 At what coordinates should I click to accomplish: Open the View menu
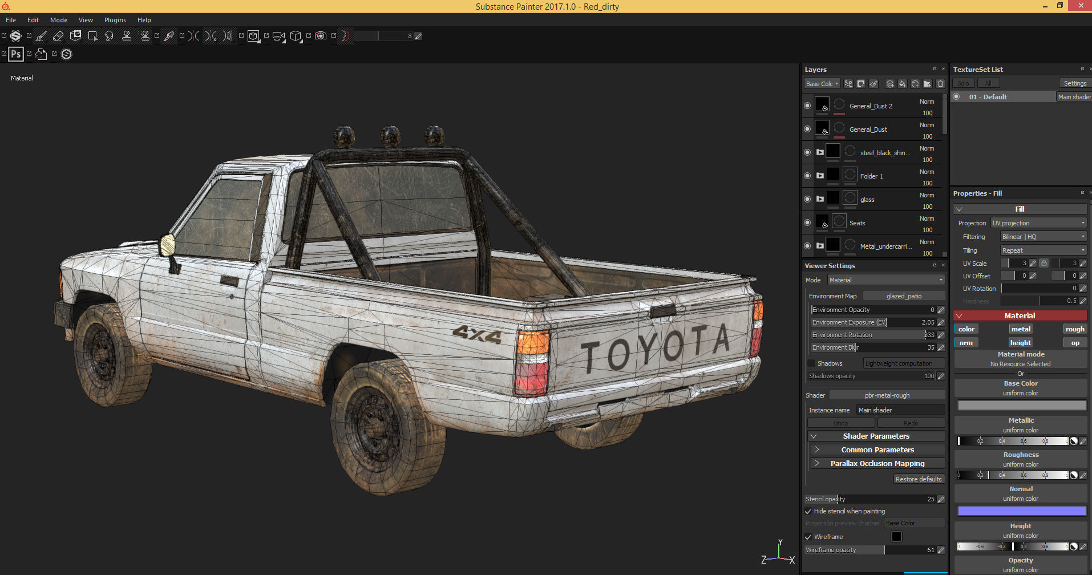(x=86, y=20)
